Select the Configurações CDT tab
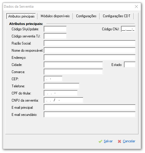145x153 pixels. pyautogui.click(x=116, y=16)
